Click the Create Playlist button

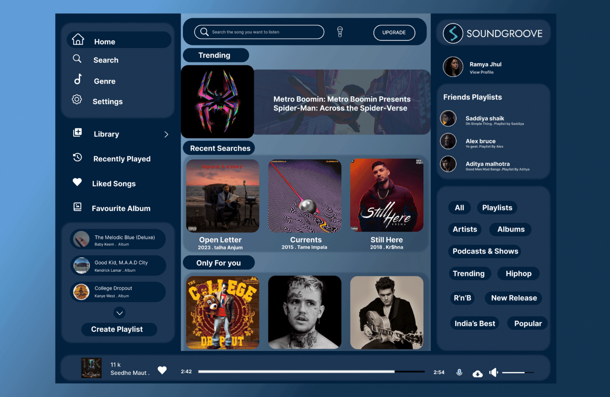(x=119, y=330)
